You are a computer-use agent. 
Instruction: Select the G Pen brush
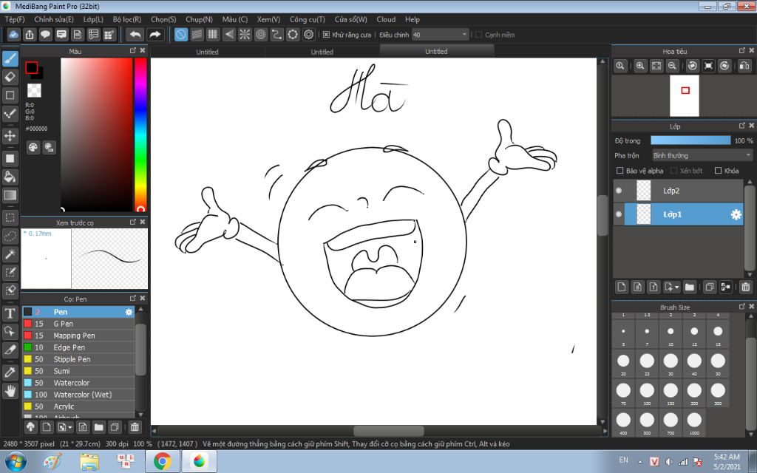[78, 324]
